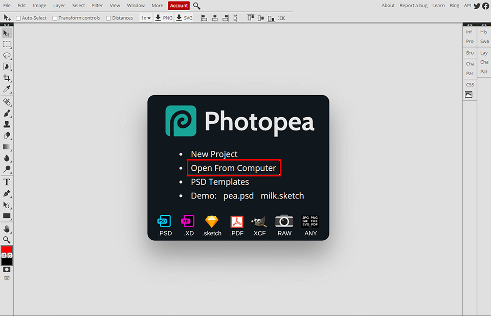Select the Type tool

(x=7, y=182)
